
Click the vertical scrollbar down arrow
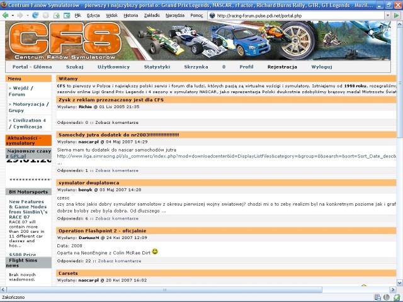click(400, 283)
